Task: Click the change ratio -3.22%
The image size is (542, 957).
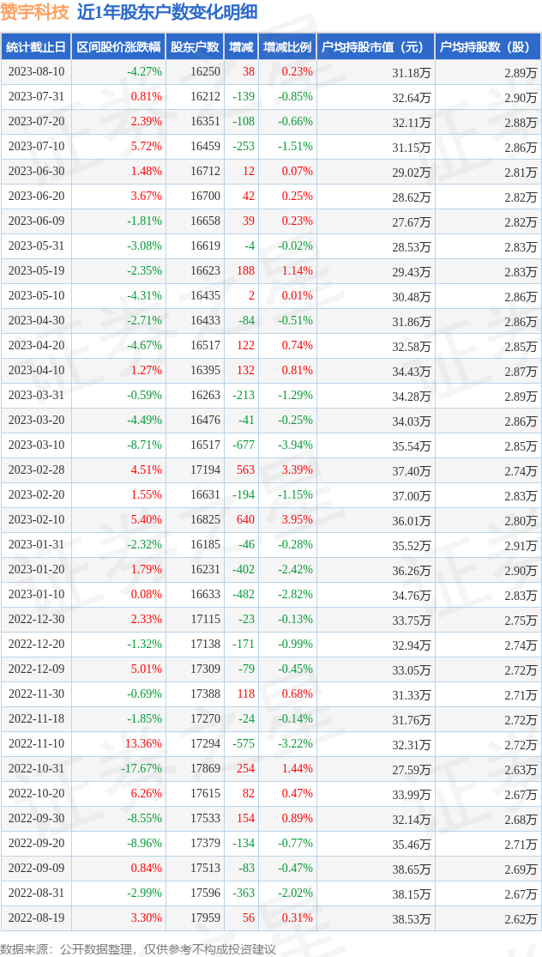Action: click(x=296, y=743)
